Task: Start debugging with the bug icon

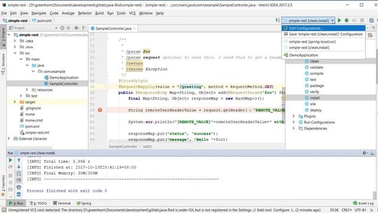Action: tap(347, 20)
